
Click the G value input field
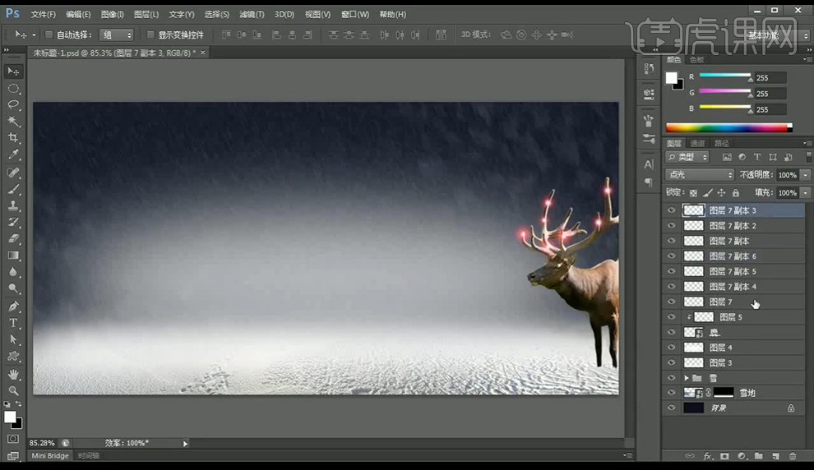[x=770, y=94]
